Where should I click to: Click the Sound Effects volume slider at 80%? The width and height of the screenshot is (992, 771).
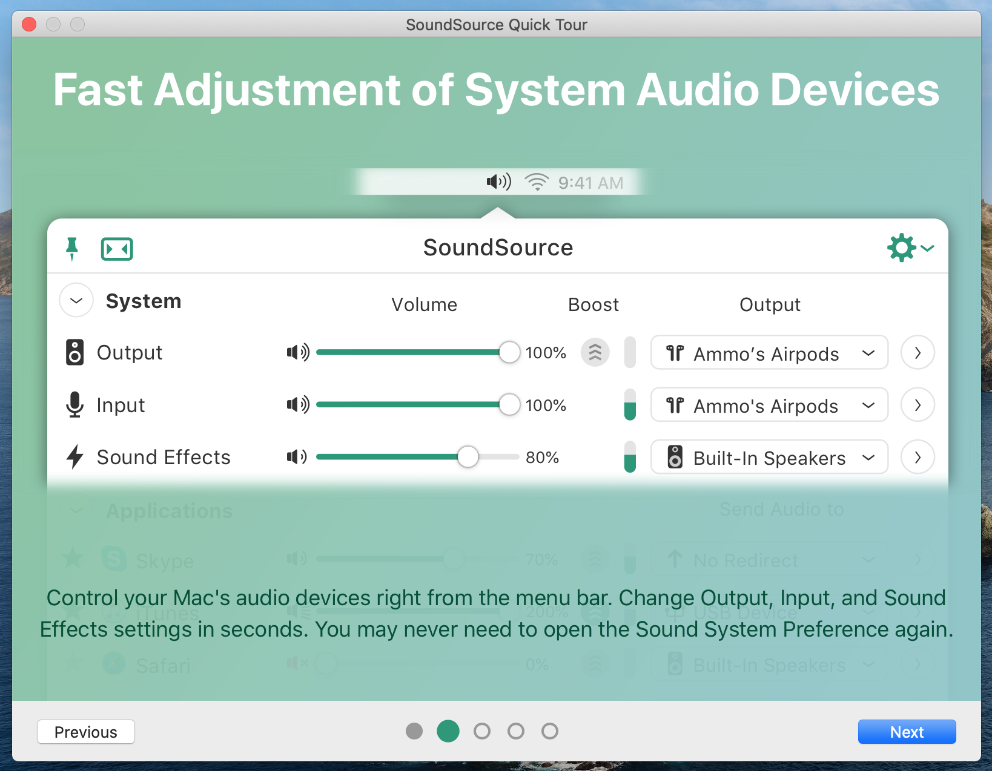click(x=418, y=457)
